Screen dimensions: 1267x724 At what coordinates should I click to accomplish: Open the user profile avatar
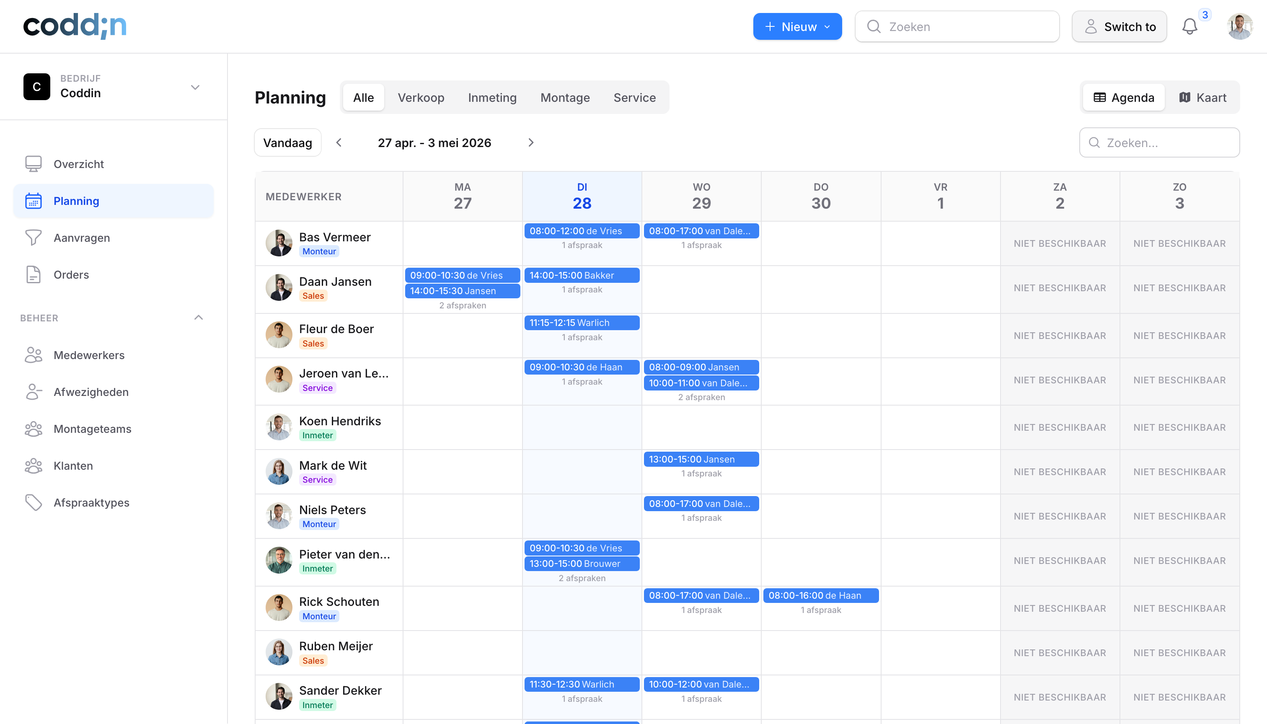tap(1239, 26)
